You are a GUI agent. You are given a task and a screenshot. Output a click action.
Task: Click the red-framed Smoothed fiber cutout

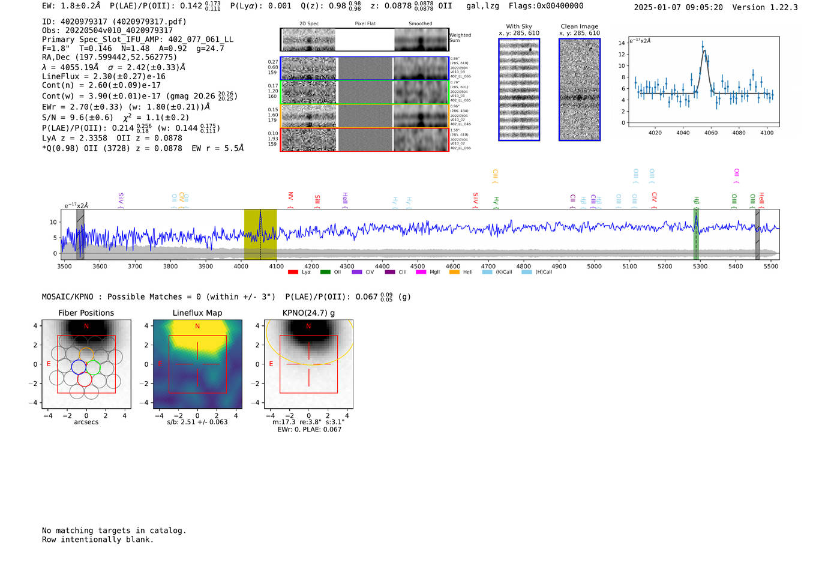421,140
